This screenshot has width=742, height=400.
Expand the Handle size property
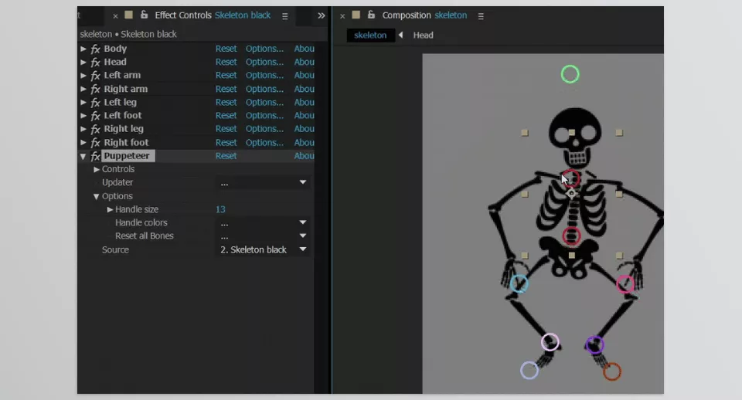(x=110, y=209)
